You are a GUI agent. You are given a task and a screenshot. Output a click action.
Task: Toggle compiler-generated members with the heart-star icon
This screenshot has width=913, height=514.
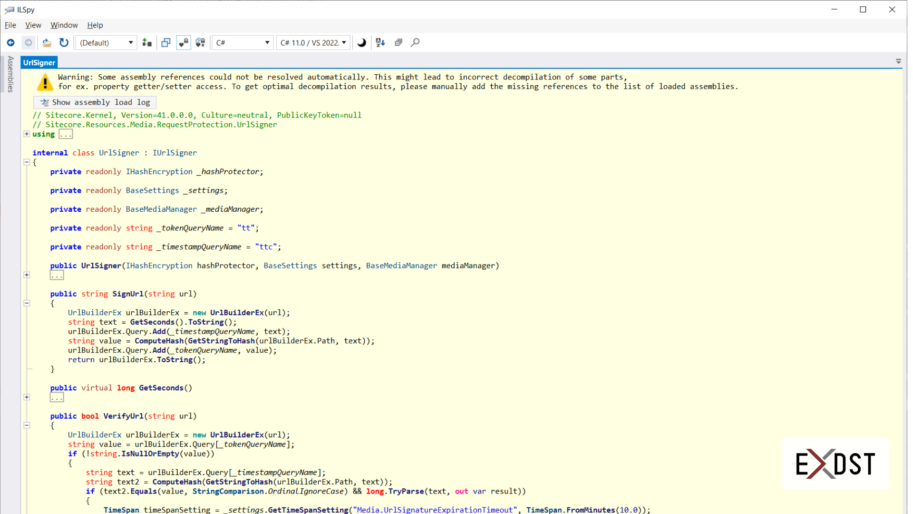pyautogui.click(x=200, y=42)
